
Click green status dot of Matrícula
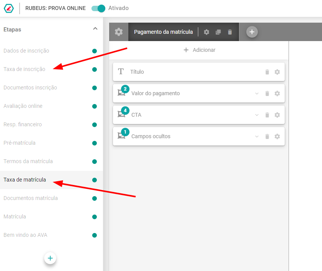[x=95, y=217]
